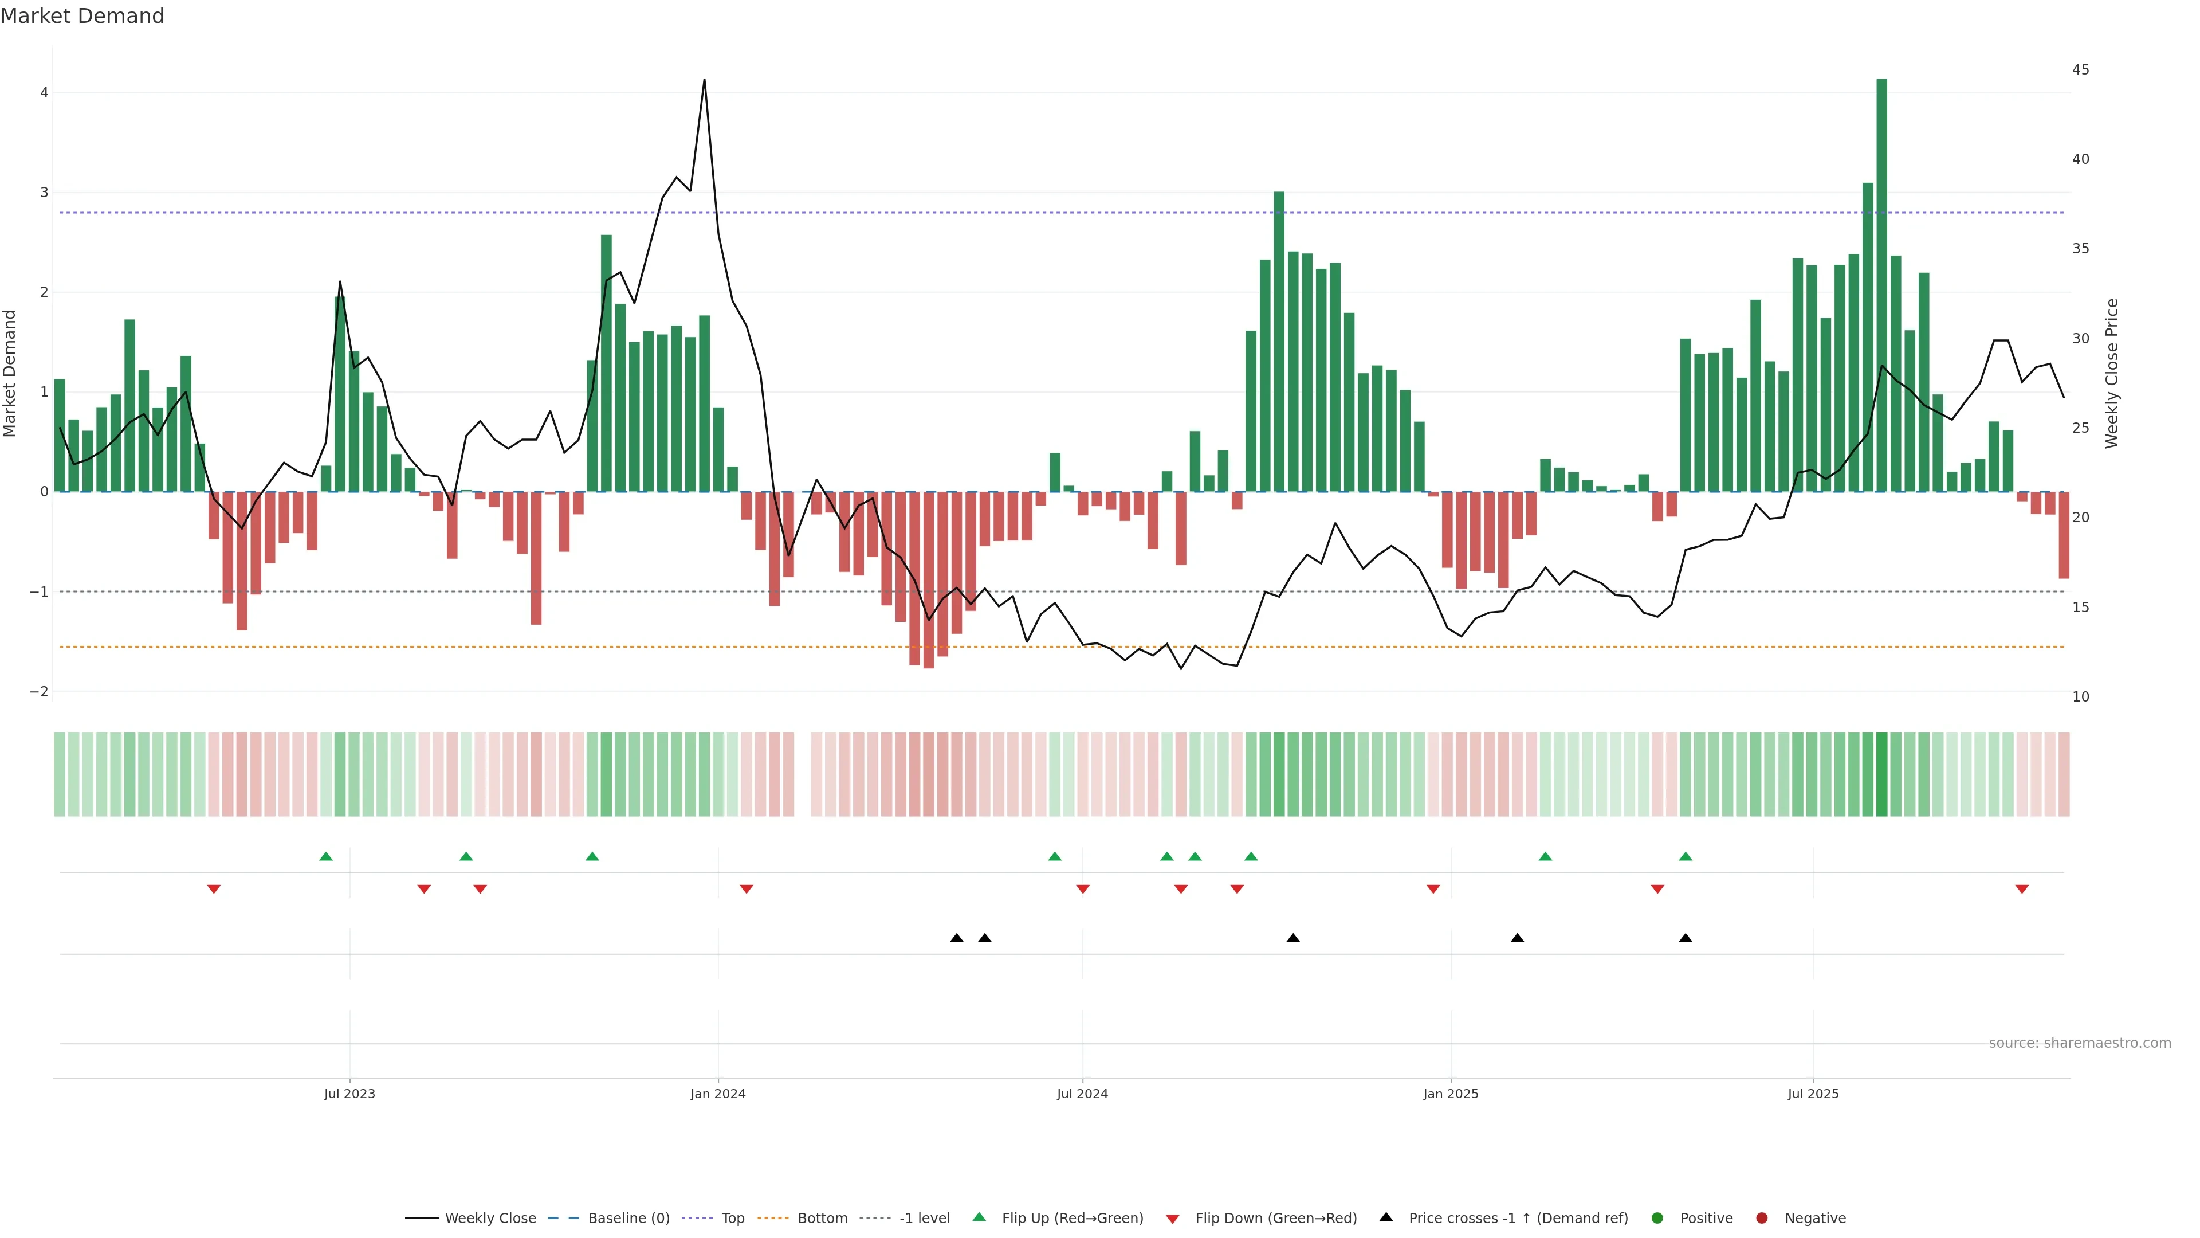Image resolution: width=2200 pixels, height=1238 pixels.
Task: Click the leftmost green flip-up triangle marker
Action: (325, 856)
